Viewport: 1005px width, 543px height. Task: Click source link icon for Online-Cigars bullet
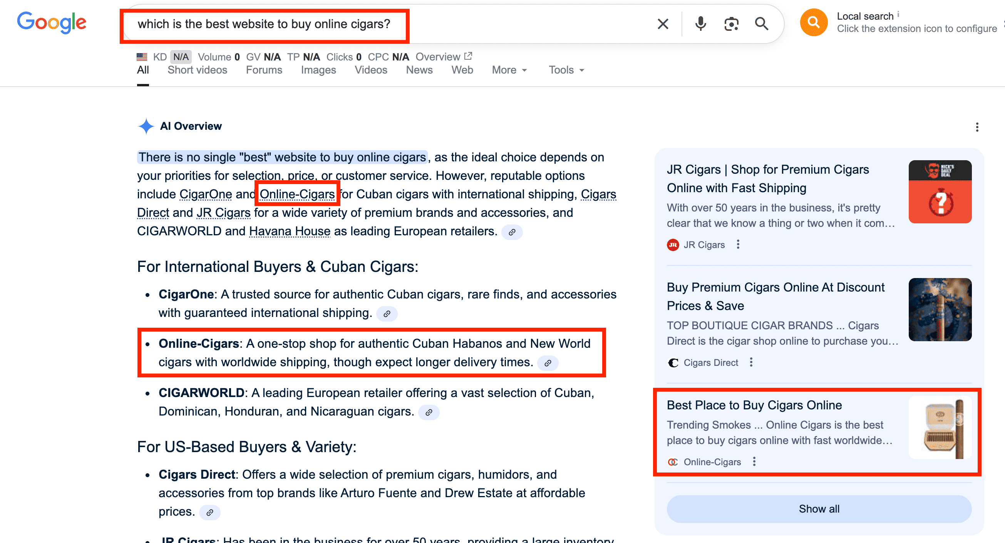[x=548, y=363]
